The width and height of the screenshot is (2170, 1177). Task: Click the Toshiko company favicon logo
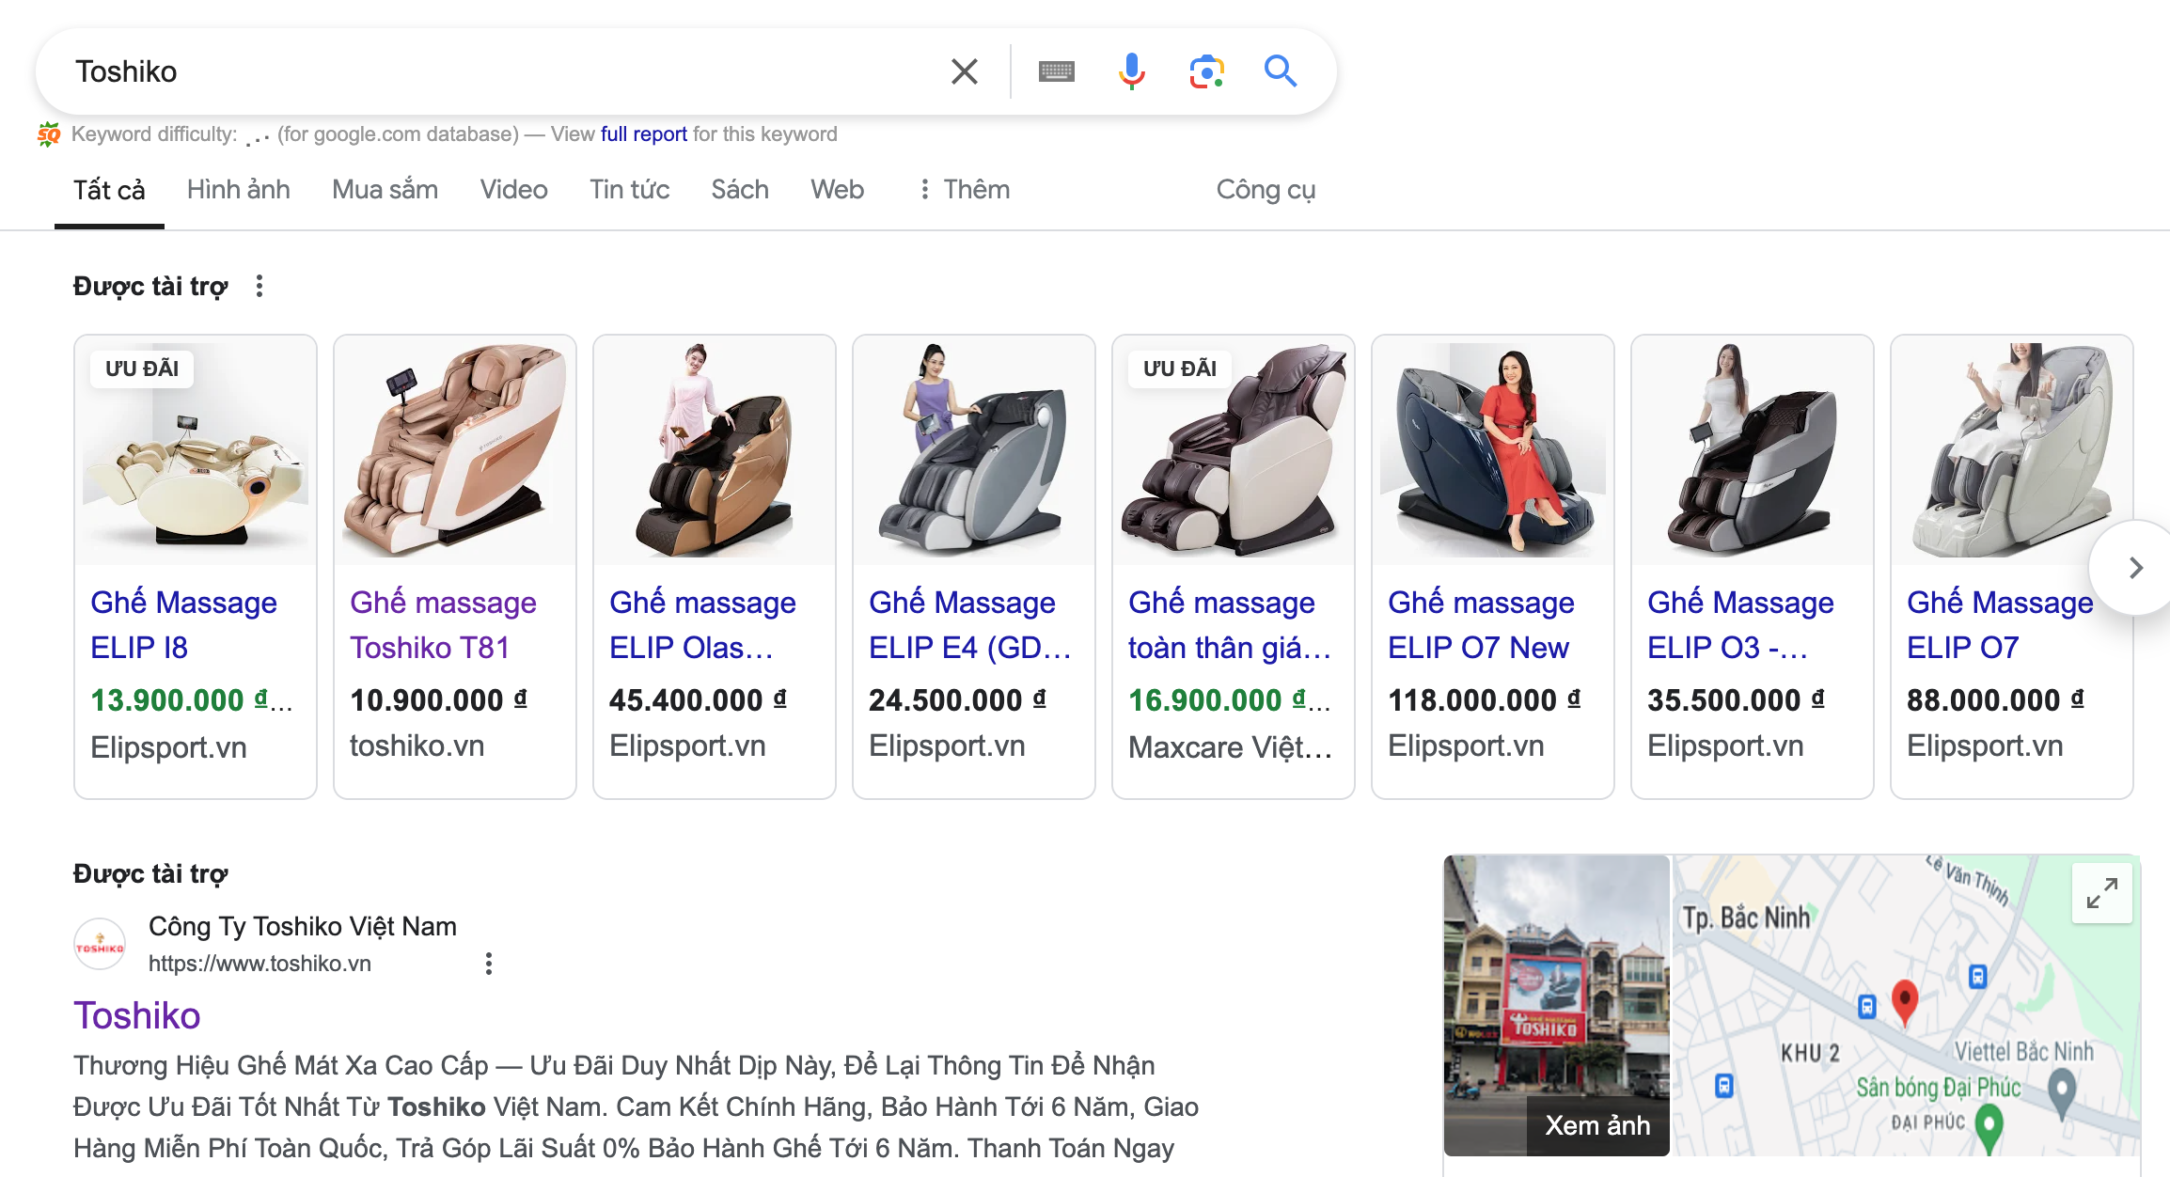click(x=100, y=944)
